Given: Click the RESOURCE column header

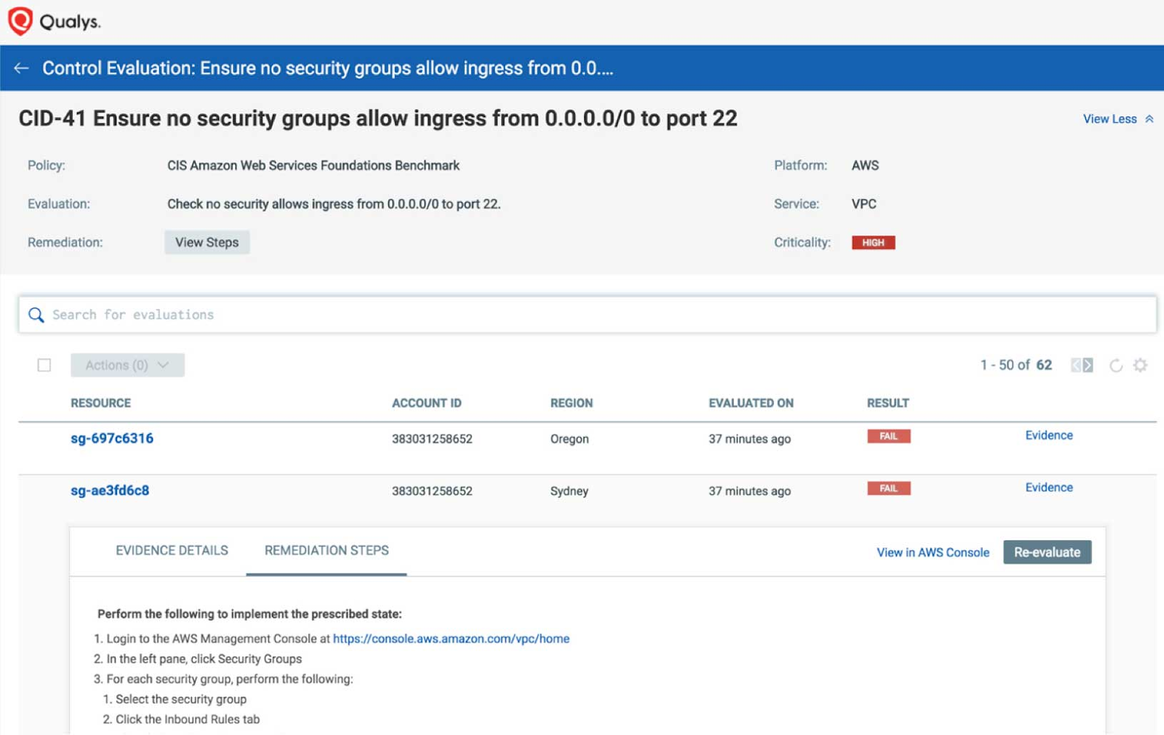Looking at the screenshot, I should pos(101,403).
